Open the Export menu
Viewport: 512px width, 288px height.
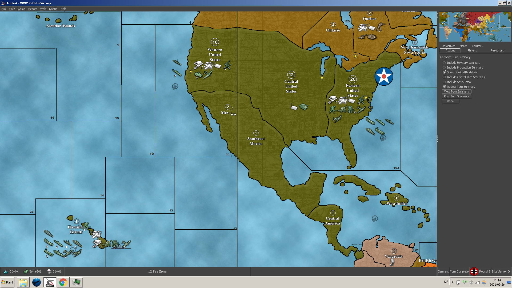pyautogui.click(x=33, y=9)
